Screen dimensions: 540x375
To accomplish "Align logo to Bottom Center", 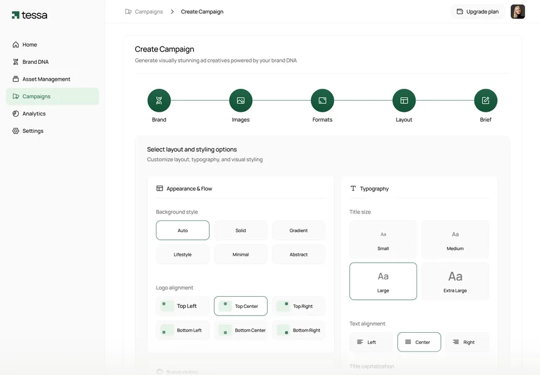I will (x=241, y=330).
